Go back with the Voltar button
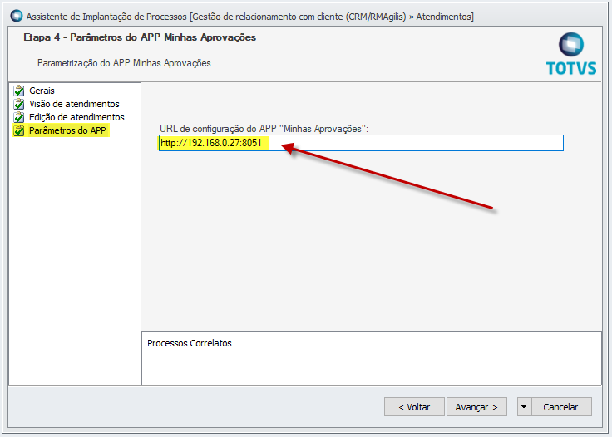This screenshot has width=612, height=437. tap(414, 407)
